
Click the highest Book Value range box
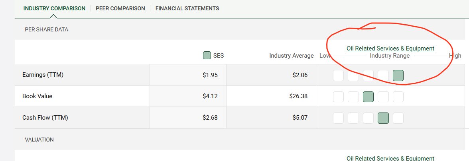[x=398, y=97]
